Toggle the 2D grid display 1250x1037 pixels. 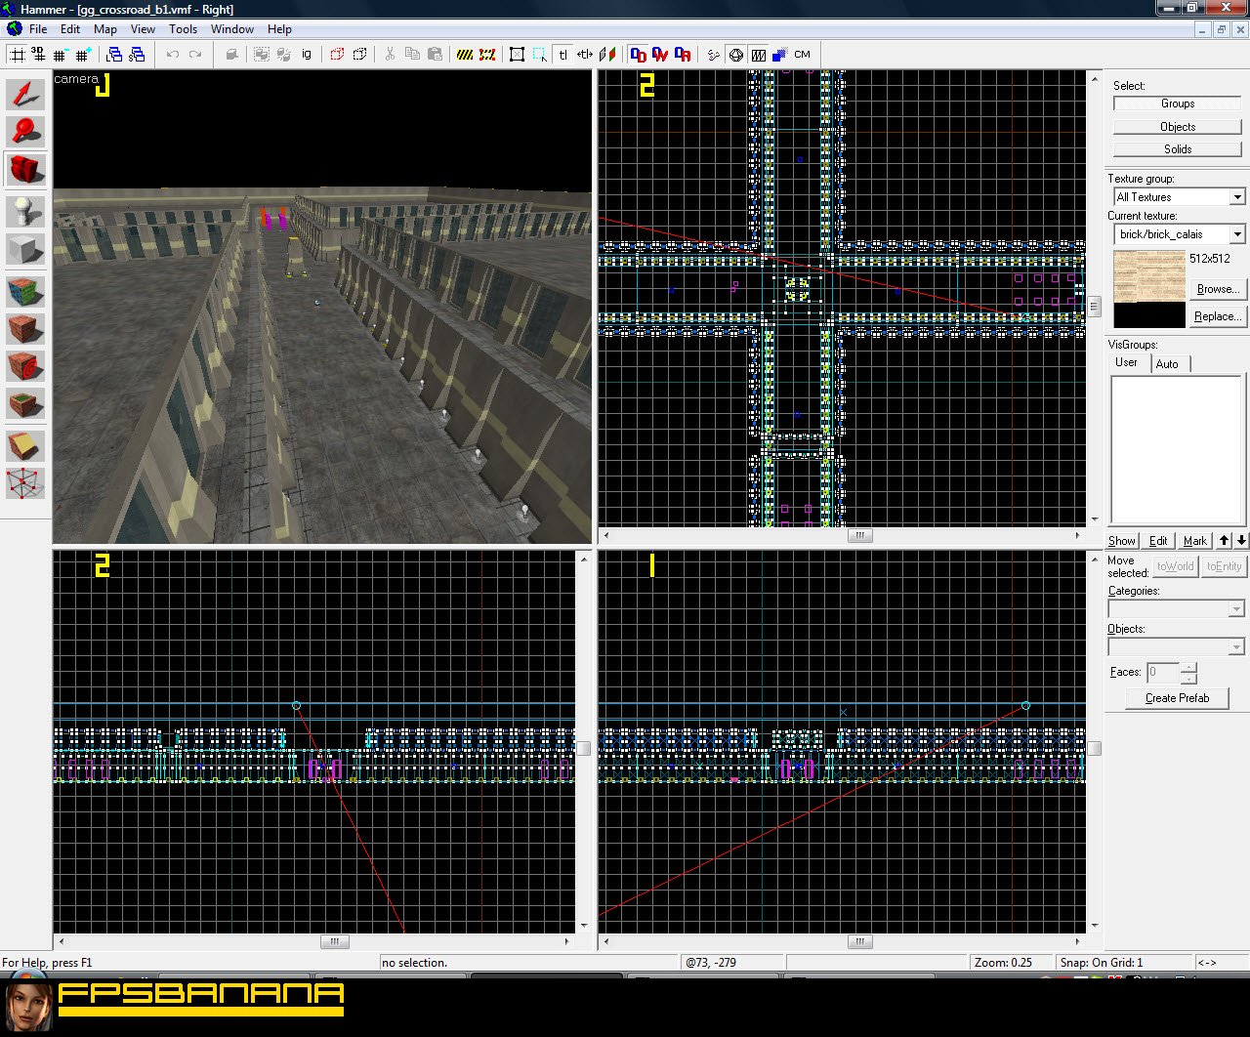coord(18,55)
